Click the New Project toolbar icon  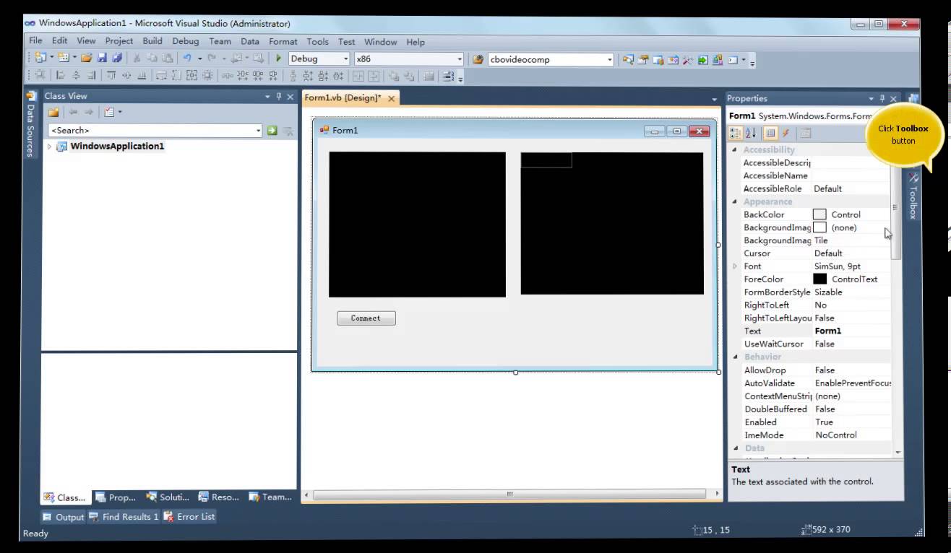click(40, 58)
